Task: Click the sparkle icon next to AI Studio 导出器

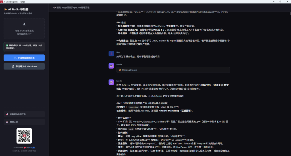Action: click(5, 9)
